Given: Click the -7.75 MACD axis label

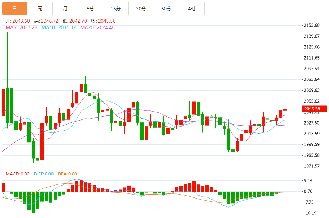Looking at the screenshot, I should [x=308, y=202].
